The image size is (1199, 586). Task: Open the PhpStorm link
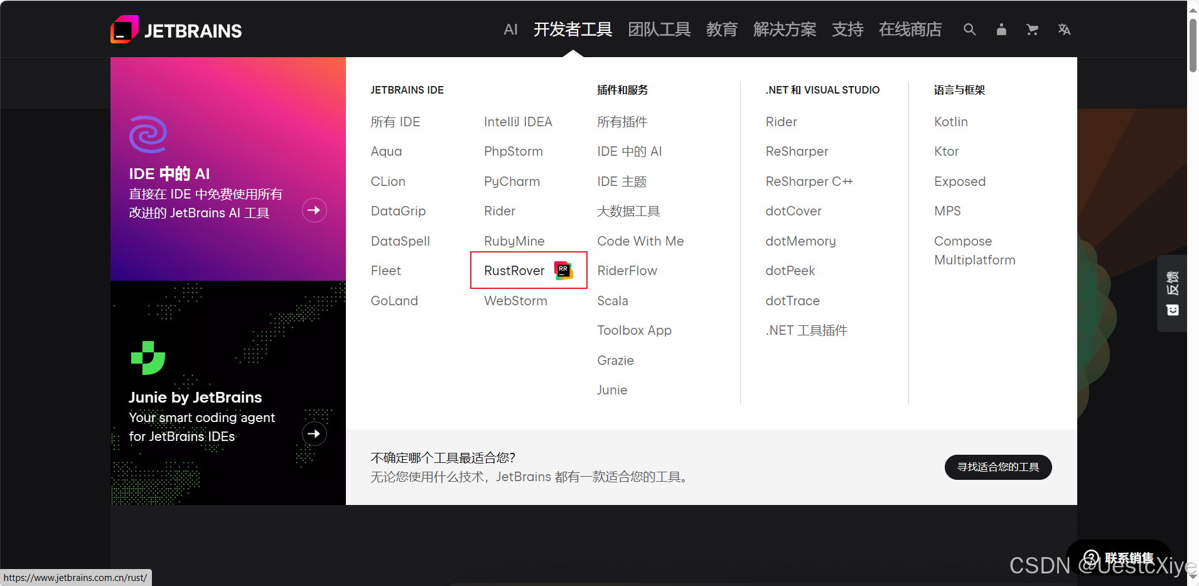[x=513, y=151]
